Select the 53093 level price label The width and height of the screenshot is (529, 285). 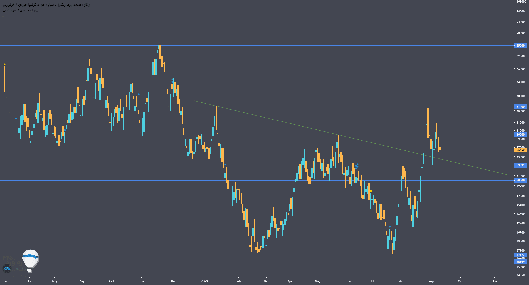point(521,165)
